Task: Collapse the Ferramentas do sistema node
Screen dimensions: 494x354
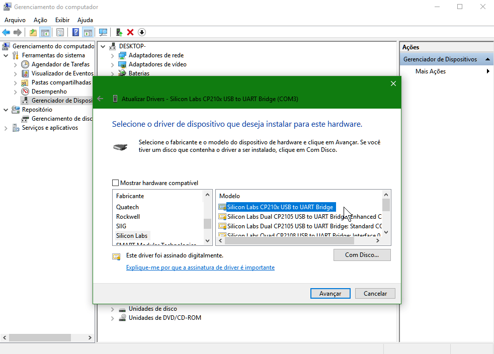Action: click(x=6, y=55)
